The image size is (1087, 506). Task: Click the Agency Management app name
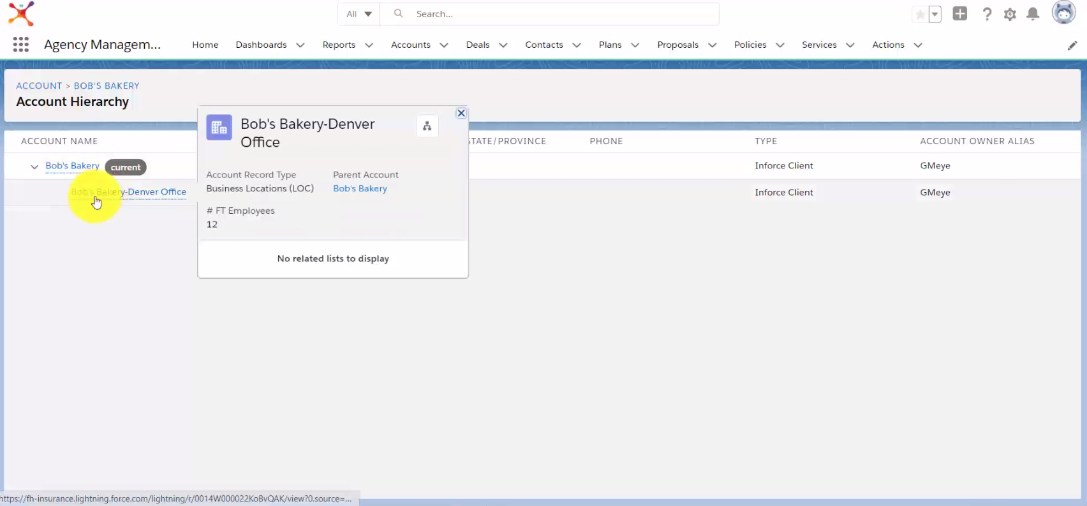[102, 45]
